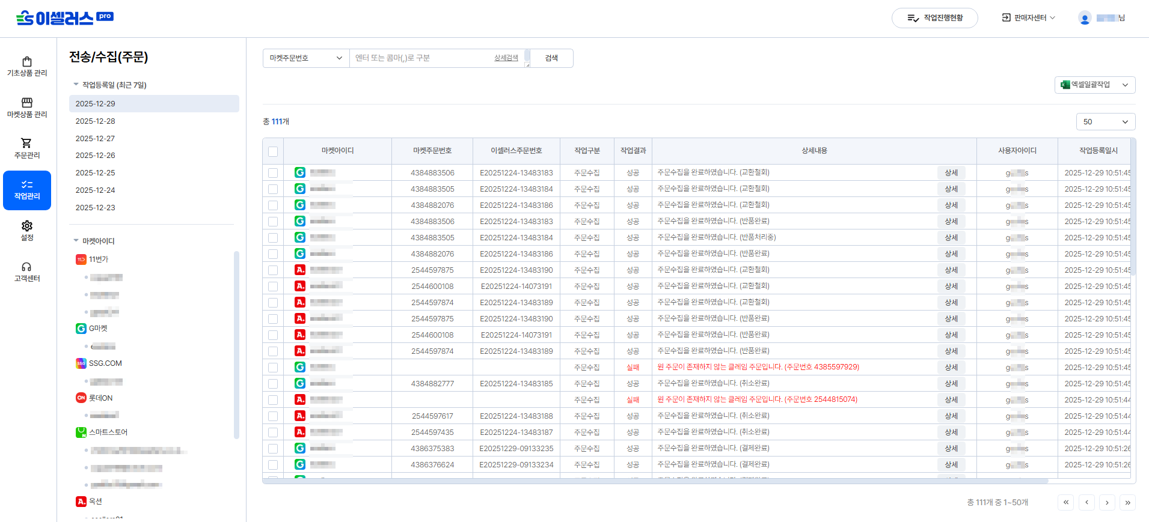Select date 2025-12-24 in the list
Viewport: 1149px width, 522px height.
click(x=154, y=190)
